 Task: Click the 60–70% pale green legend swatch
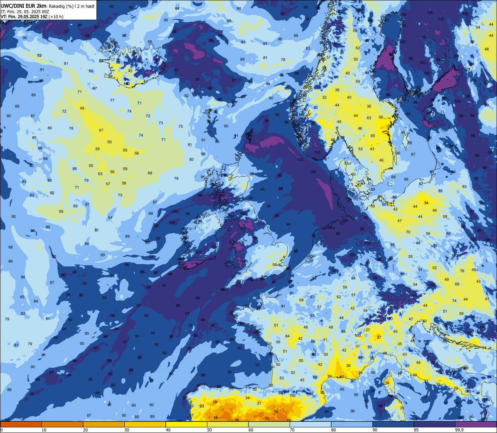(269, 424)
